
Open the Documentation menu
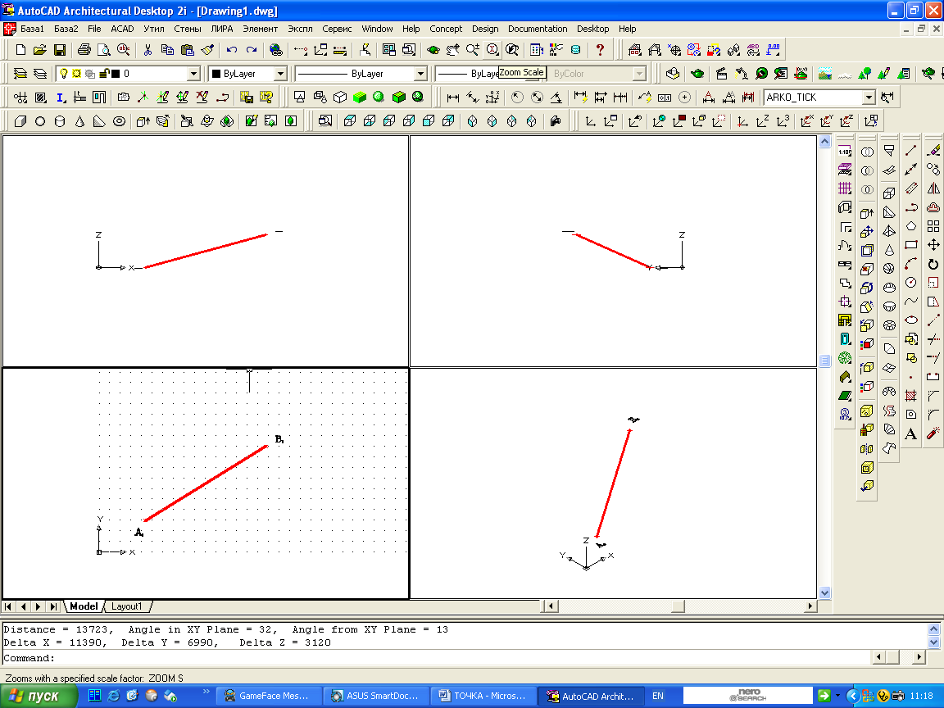pyautogui.click(x=538, y=29)
